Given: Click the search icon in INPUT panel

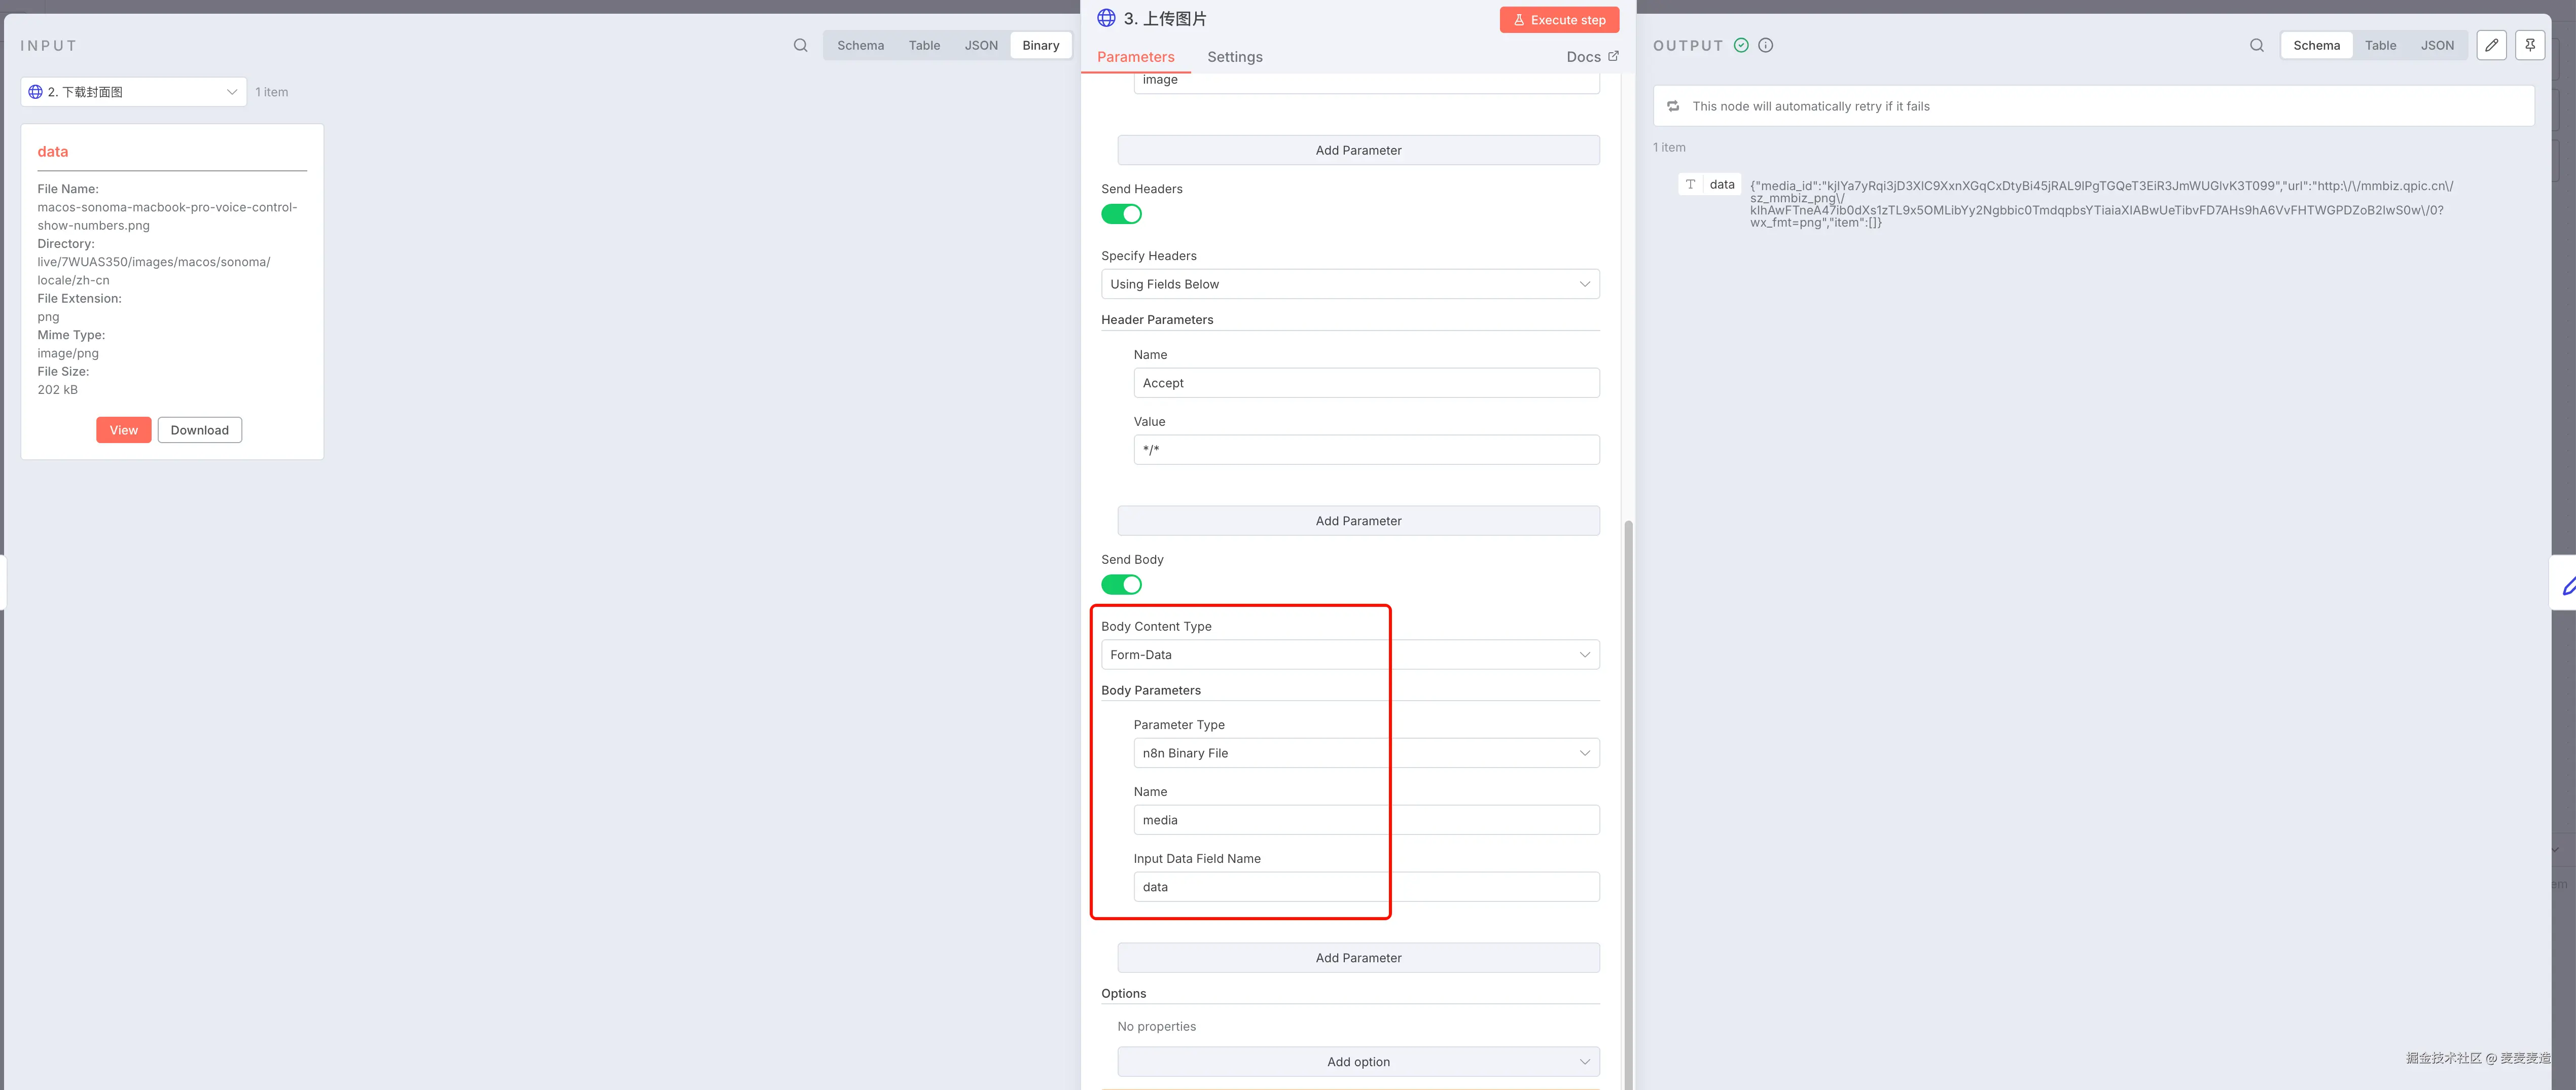Looking at the screenshot, I should click(800, 45).
